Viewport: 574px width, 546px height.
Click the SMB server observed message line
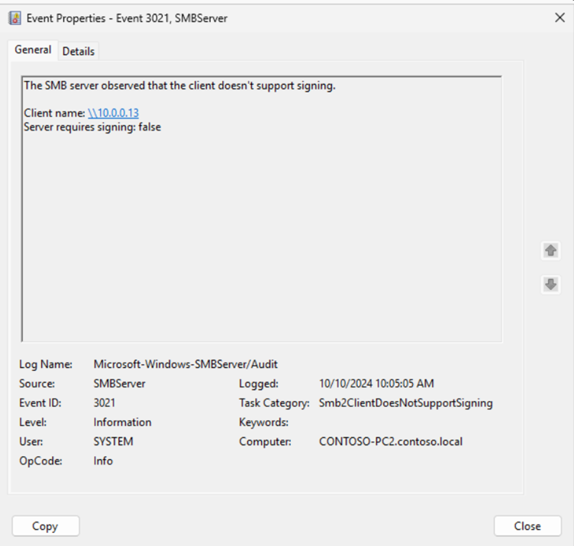pos(179,86)
